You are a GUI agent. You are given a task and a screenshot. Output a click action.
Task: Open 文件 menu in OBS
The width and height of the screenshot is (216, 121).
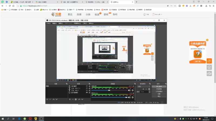[48, 23]
